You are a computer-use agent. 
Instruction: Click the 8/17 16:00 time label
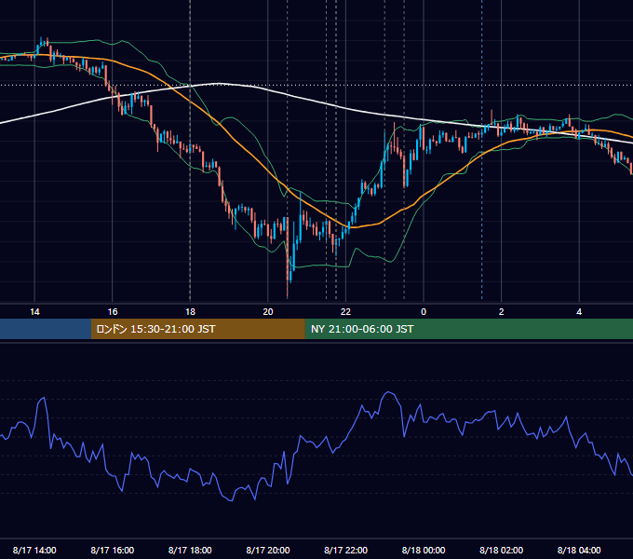tap(113, 550)
